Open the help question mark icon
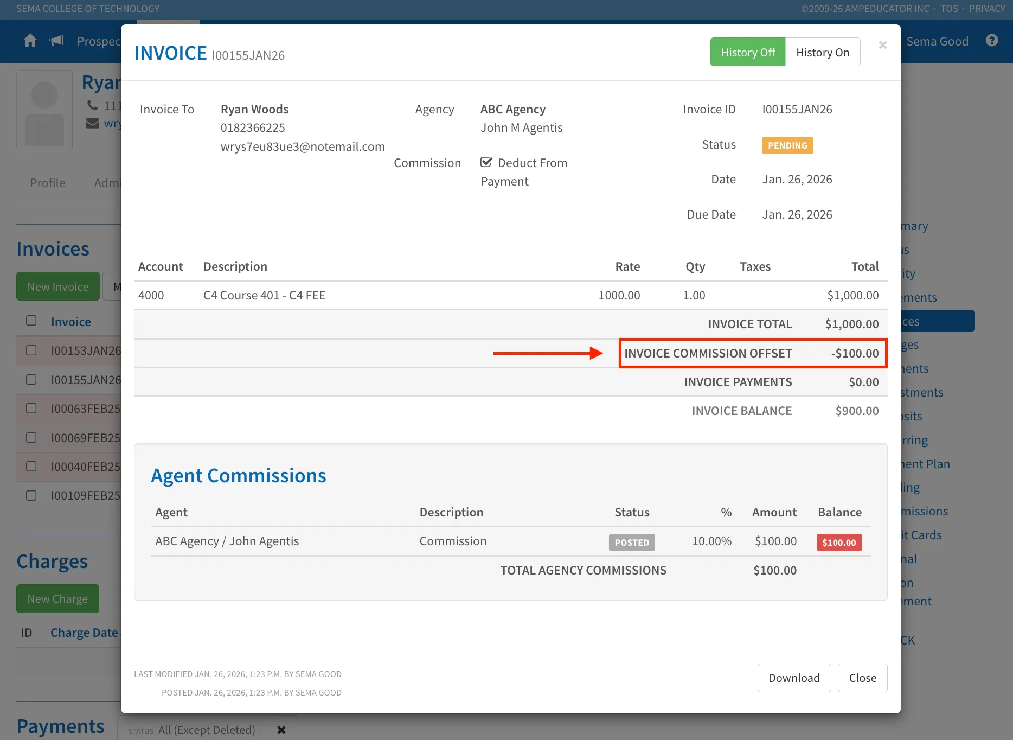The image size is (1013, 740). click(x=992, y=41)
